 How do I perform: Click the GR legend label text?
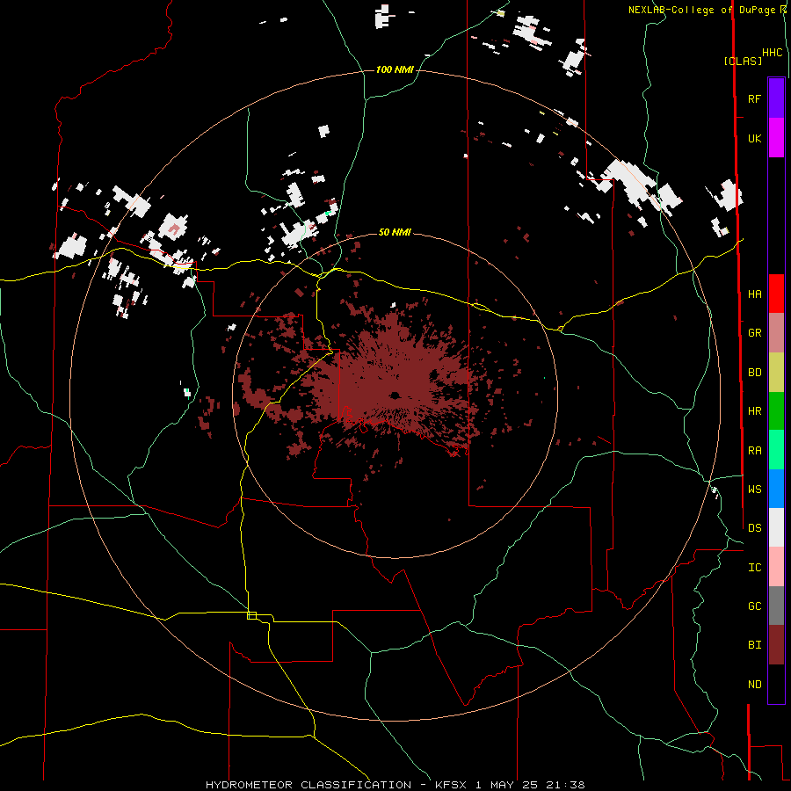tap(755, 333)
